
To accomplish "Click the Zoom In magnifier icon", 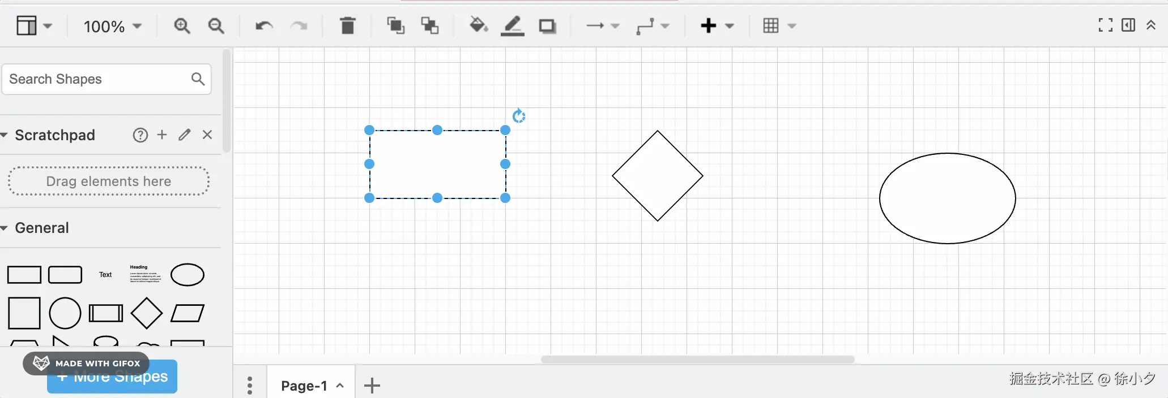I will (x=182, y=25).
